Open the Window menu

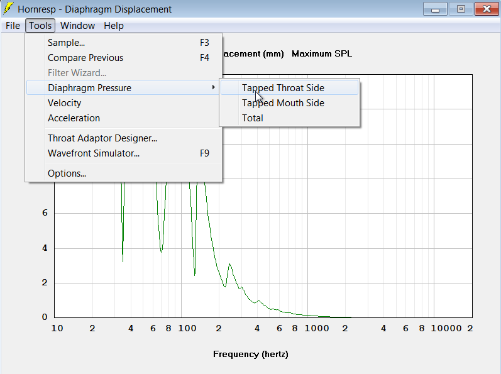pos(78,26)
